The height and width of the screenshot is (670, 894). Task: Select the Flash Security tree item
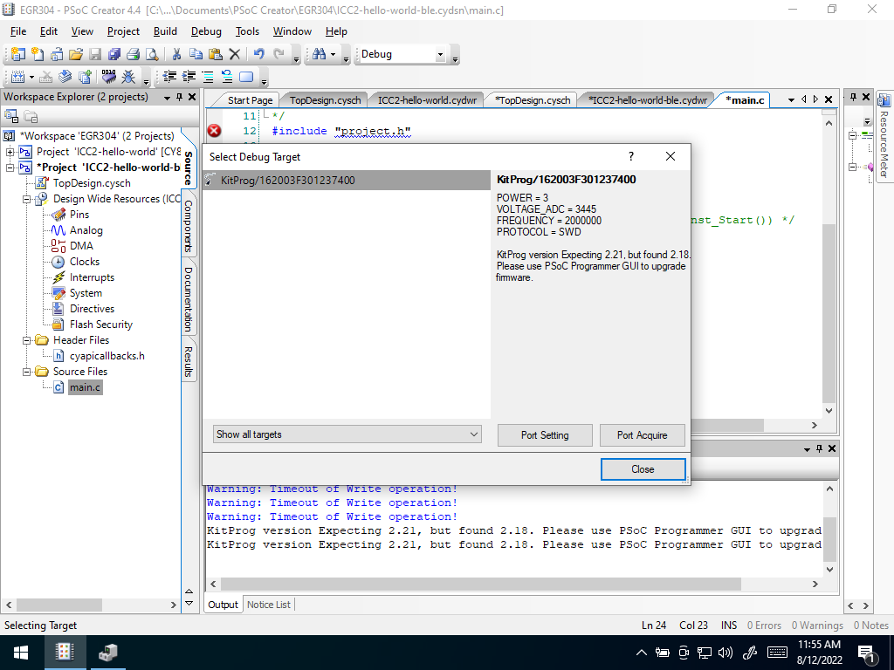pyautogui.click(x=101, y=325)
